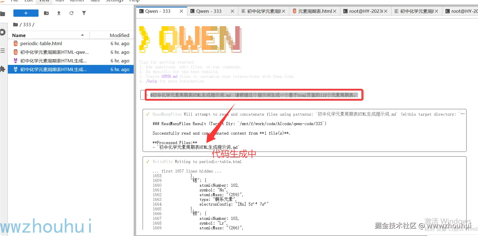
Task: Close the second Qwen - 333 tab
Action: 232,11
